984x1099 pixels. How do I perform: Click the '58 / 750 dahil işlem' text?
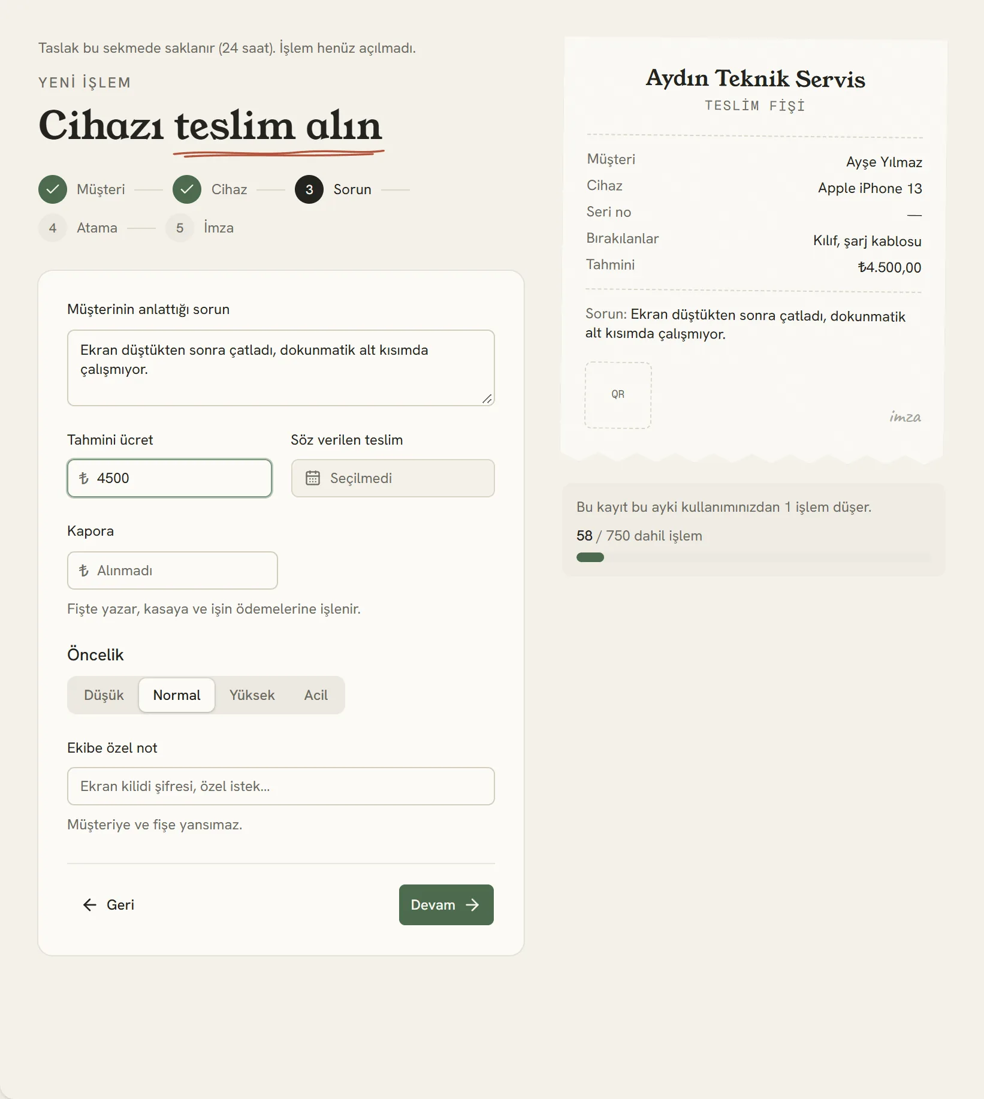click(639, 536)
